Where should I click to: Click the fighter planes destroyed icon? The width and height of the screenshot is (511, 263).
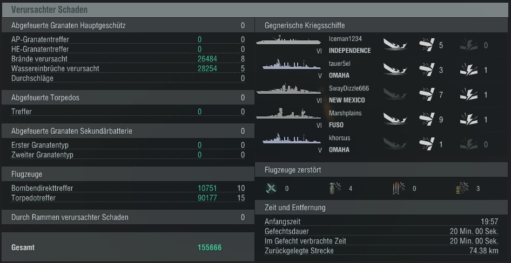pyautogui.click(x=271, y=188)
